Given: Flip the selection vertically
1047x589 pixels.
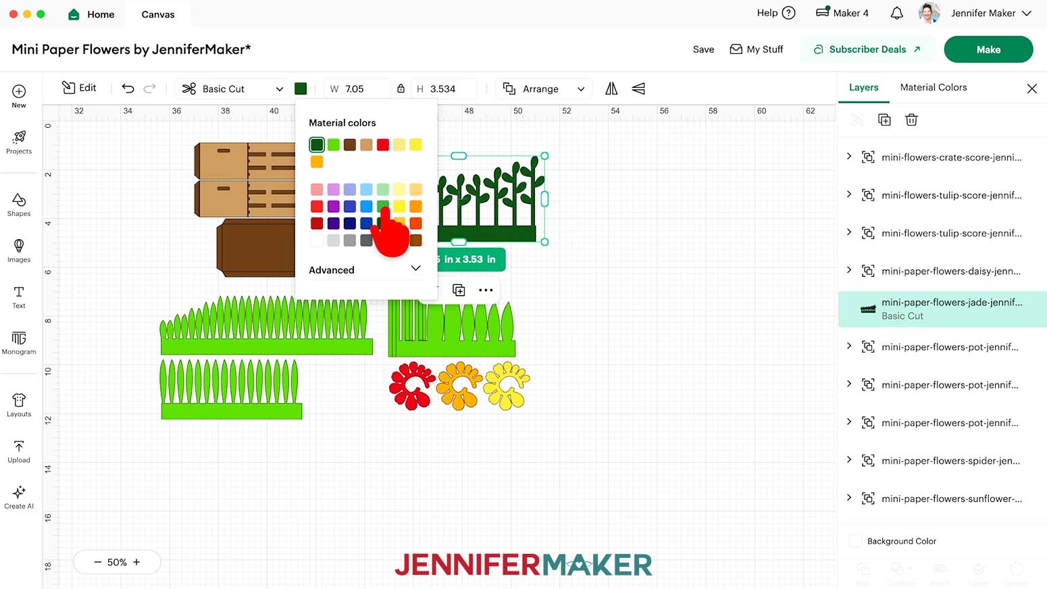Looking at the screenshot, I should (x=638, y=88).
